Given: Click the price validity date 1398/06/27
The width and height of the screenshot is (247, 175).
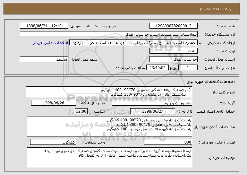Looking at the screenshot, I should 153,111.
